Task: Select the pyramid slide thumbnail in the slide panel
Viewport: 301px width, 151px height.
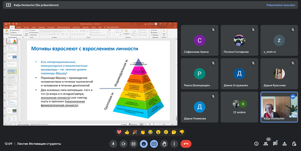Action: point(12,41)
